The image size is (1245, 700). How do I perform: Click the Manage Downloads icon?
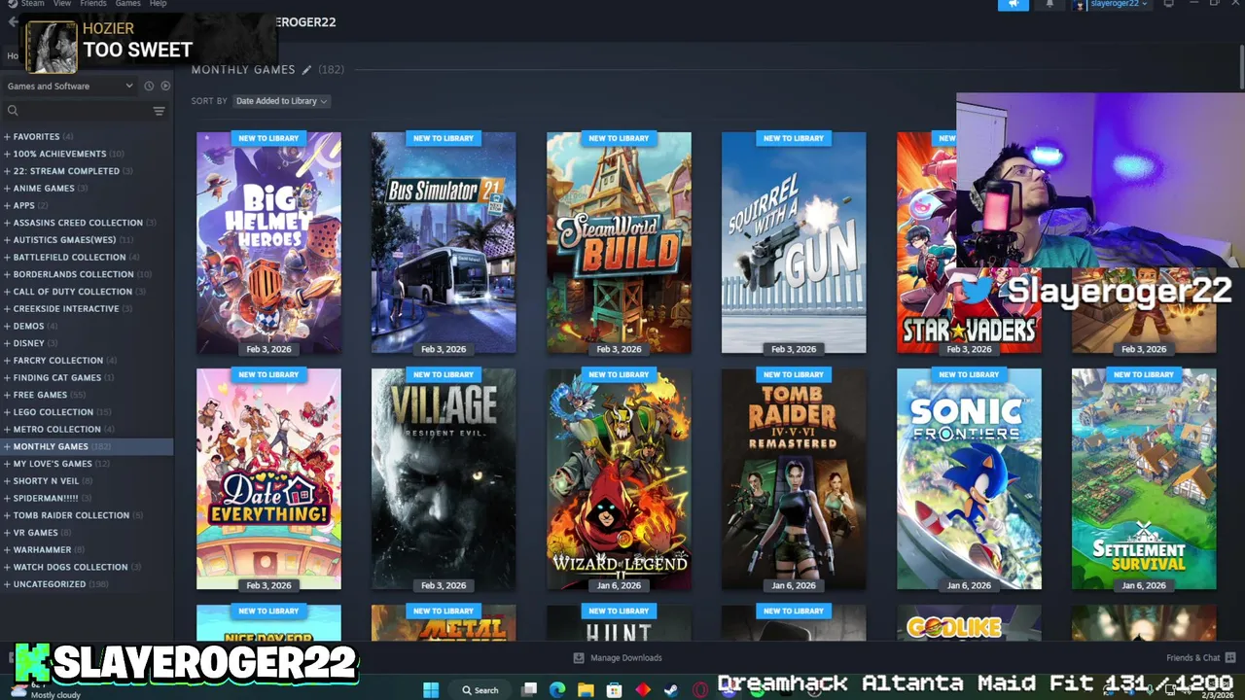point(579,657)
